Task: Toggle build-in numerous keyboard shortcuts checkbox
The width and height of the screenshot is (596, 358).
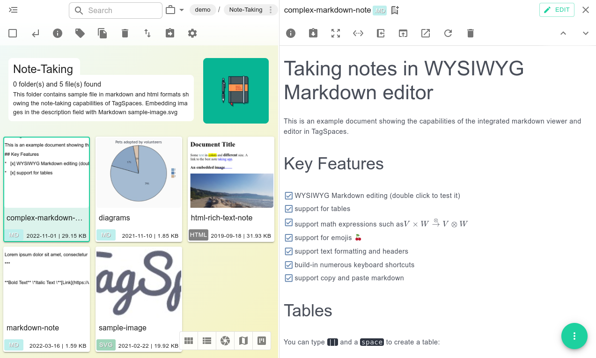Action: [289, 265]
